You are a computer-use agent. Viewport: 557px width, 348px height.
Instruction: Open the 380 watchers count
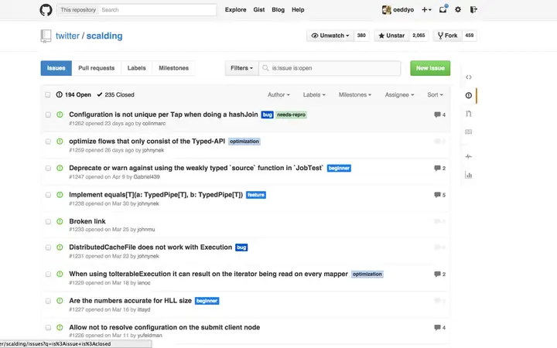tap(361, 36)
